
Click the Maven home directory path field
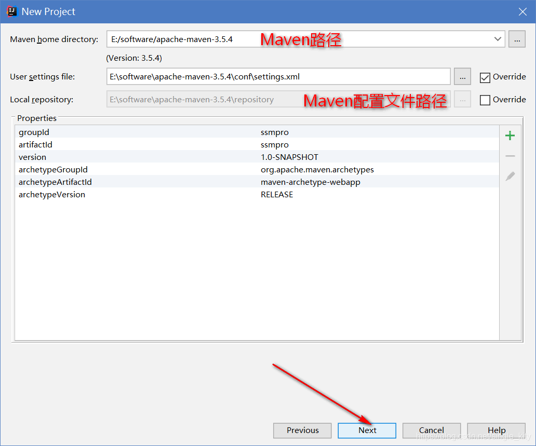[305, 39]
